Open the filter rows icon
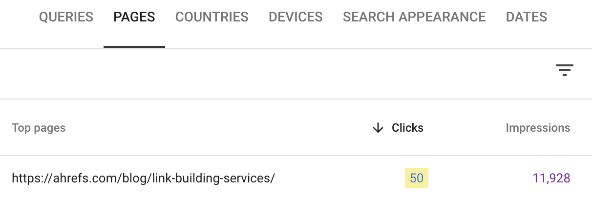Screen dimensions: 592x199 564,71
